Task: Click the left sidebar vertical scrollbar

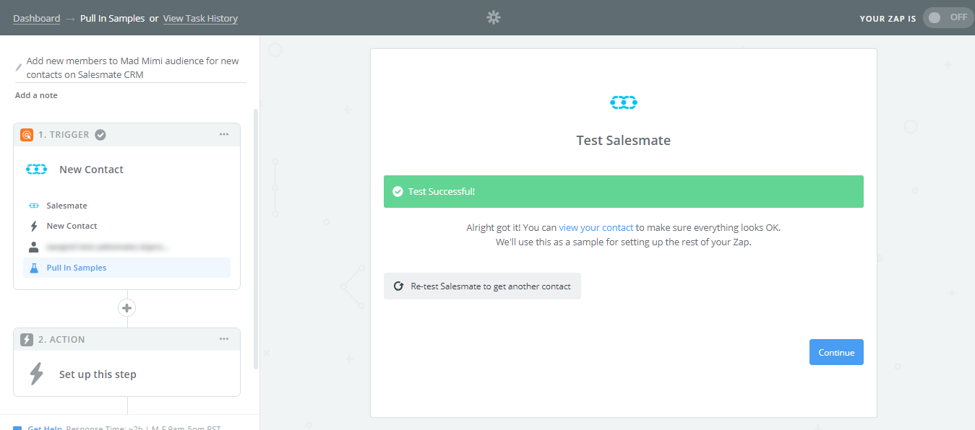Action: 255,238
